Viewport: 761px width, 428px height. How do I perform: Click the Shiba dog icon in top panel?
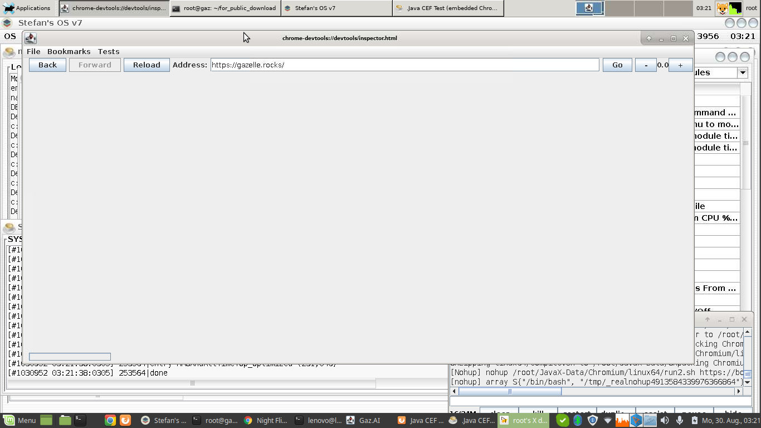[723, 8]
